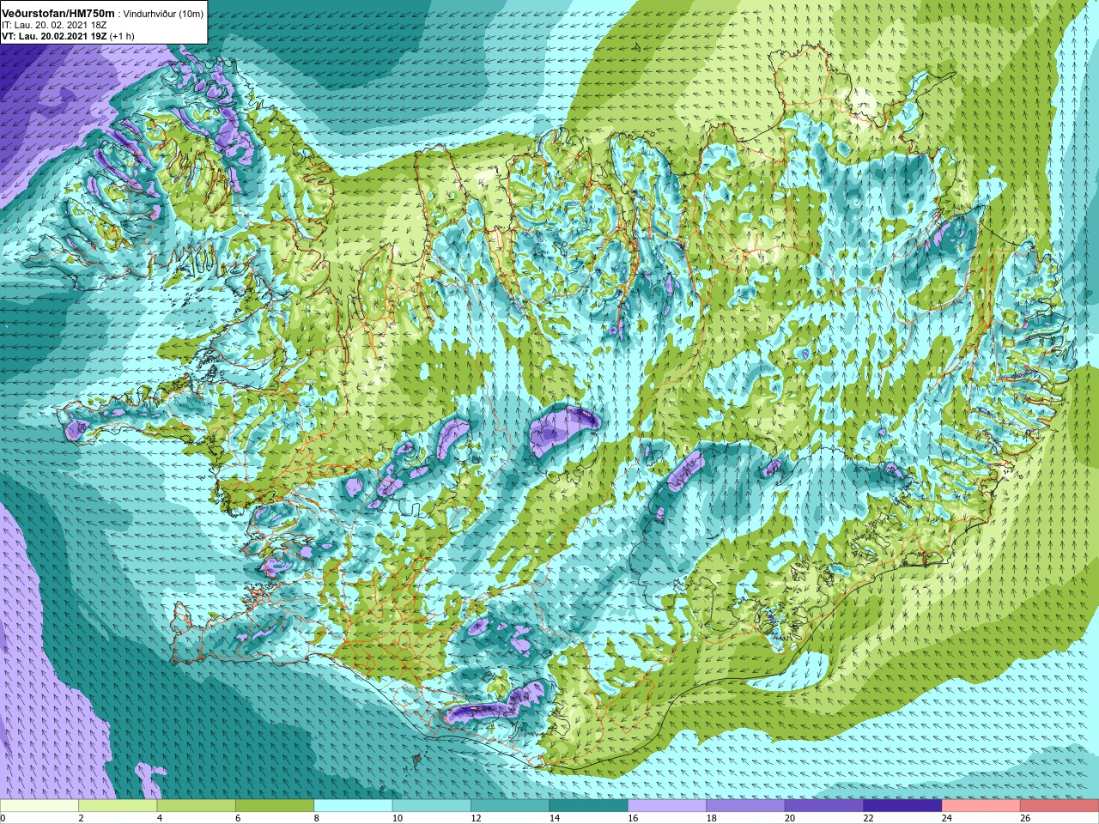The image size is (1099, 824).
Task: Click the legend scale number 20
Action: pyautogui.click(x=790, y=818)
